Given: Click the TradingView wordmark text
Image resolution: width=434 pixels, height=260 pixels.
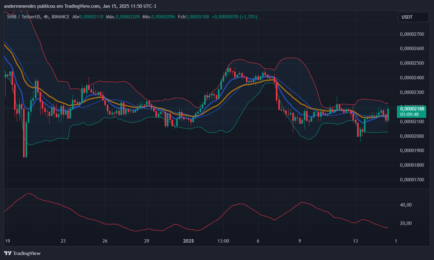Looking at the screenshot, I should [x=27, y=253].
